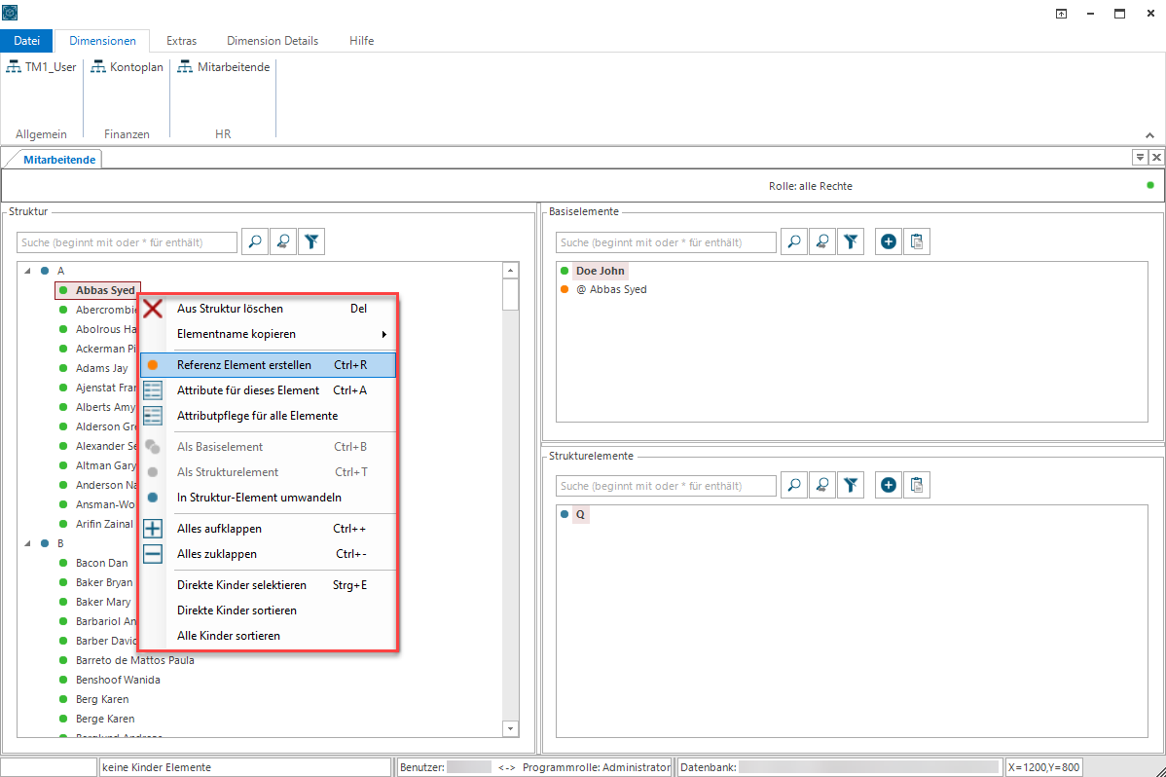Click the filter funnel icon in Basiselemente panel
This screenshot has width=1166, height=777.
851,241
